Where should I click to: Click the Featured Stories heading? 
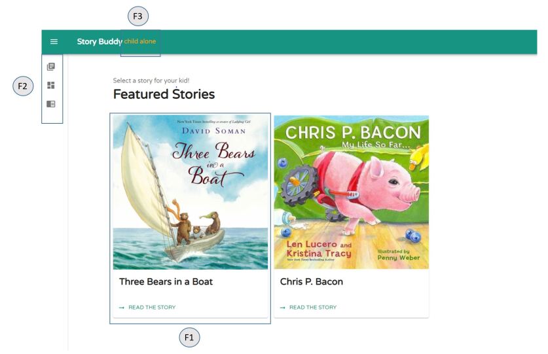[x=164, y=94]
